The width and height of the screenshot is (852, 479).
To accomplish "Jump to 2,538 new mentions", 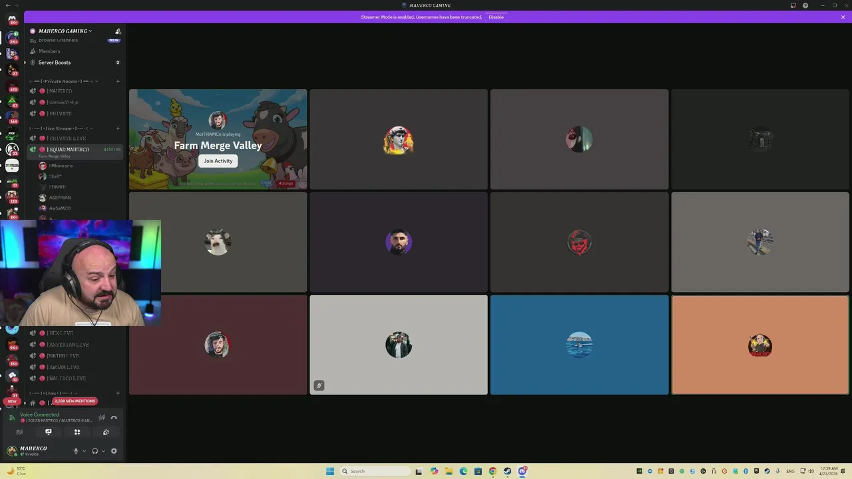I will click(x=75, y=401).
